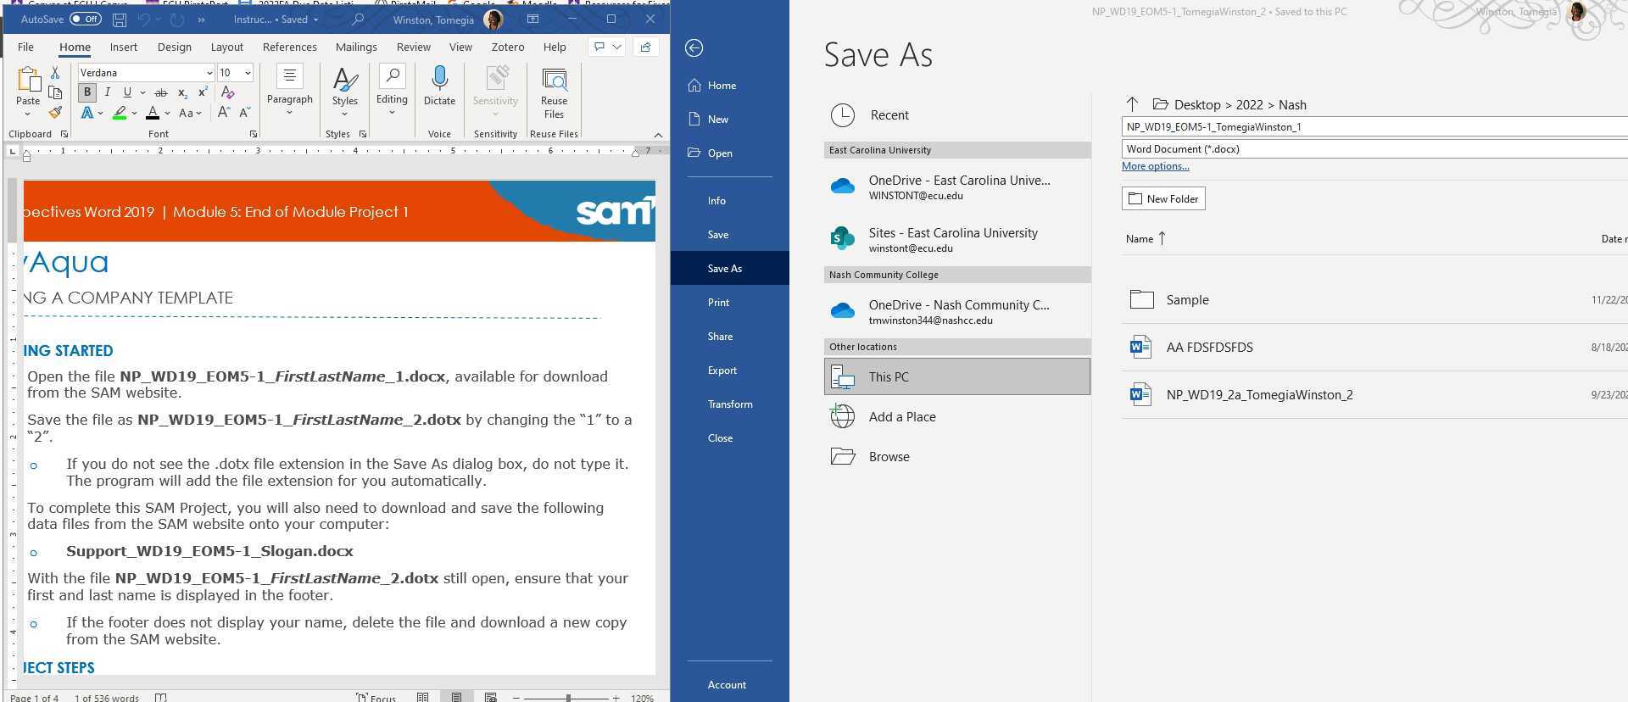Screen dimensions: 1628x702
Task: Toggle Italic formatting
Action: point(108,92)
